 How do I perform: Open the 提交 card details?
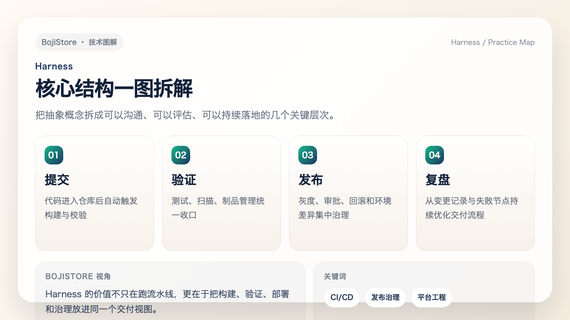(x=94, y=193)
